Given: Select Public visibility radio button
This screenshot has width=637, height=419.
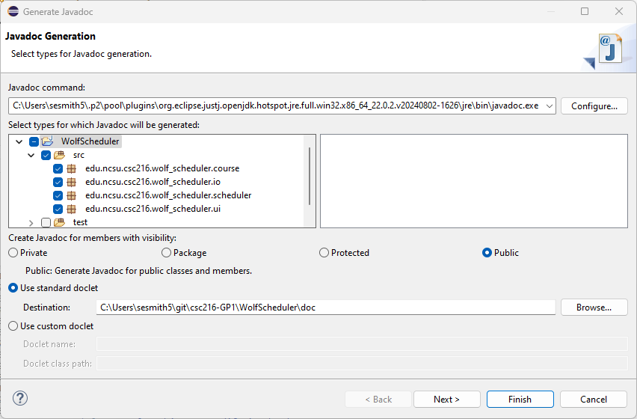Looking at the screenshot, I should (x=487, y=253).
